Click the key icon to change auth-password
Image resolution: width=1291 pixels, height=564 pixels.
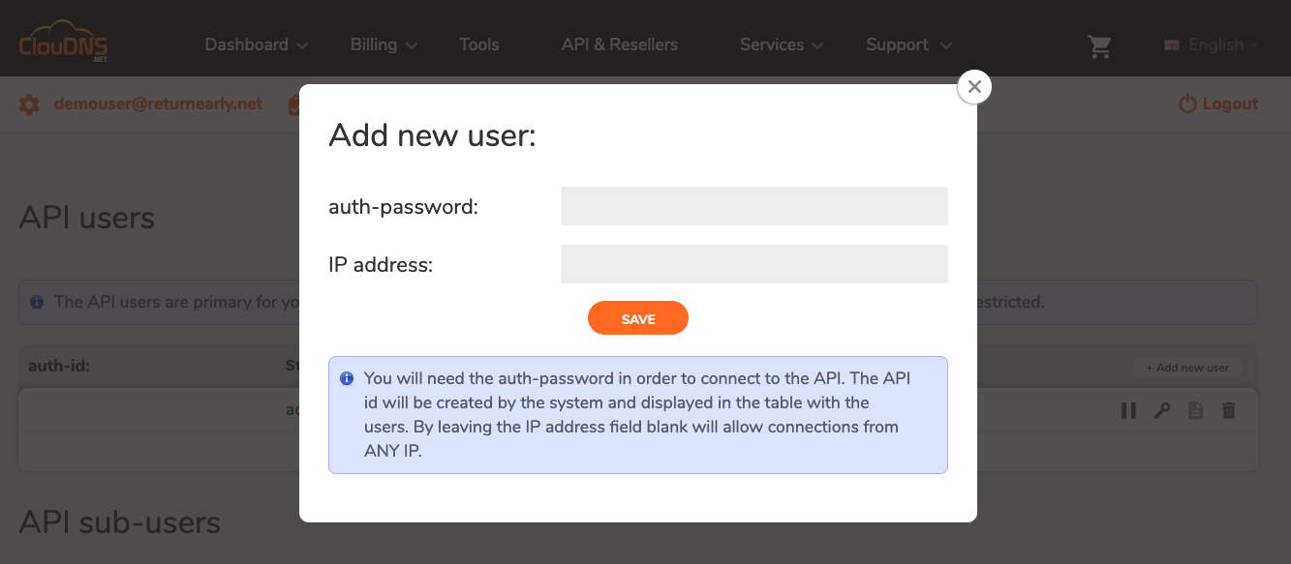(1161, 410)
